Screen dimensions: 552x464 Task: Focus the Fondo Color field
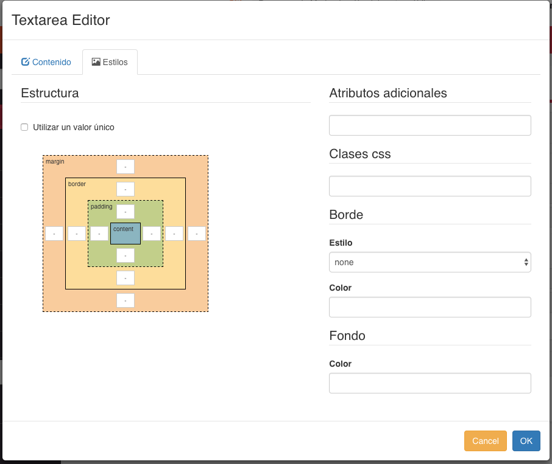tap(430, 383)
